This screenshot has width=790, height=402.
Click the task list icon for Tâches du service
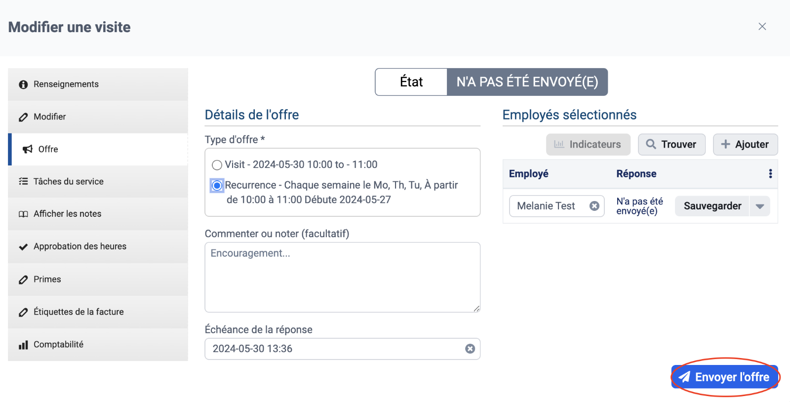[x=23, y=181]
